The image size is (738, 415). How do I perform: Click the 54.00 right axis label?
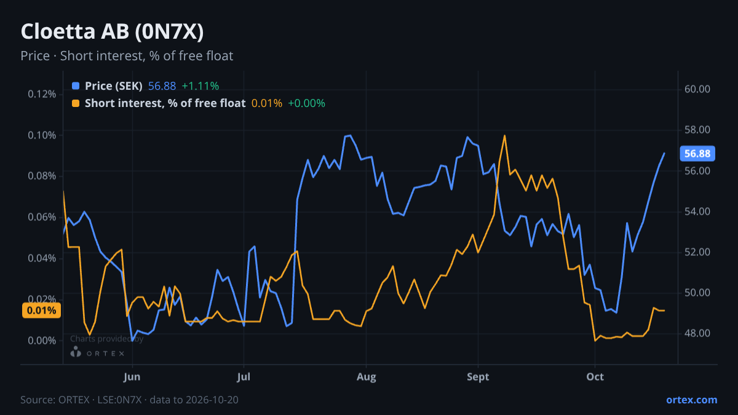point(697,211)
